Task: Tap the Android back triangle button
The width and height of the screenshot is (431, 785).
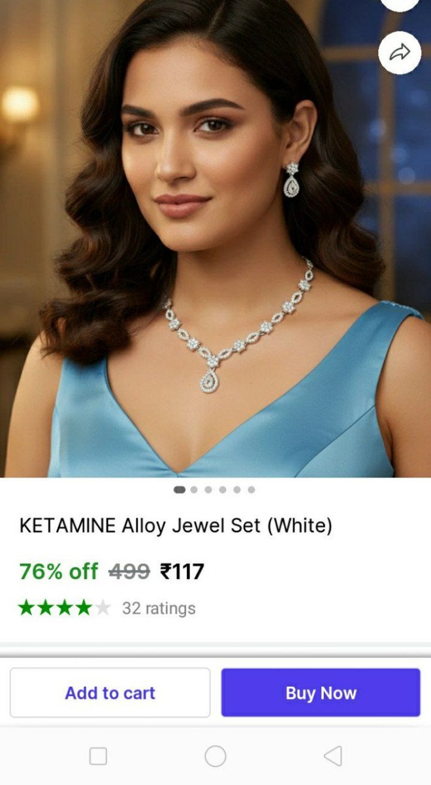Action: [x=332, y=756]
